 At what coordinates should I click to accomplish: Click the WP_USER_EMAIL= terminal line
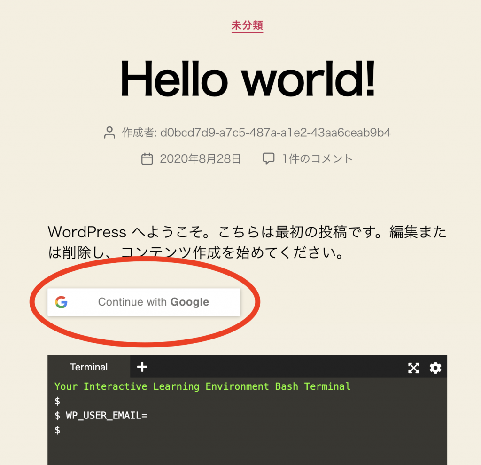coord(101,416)
